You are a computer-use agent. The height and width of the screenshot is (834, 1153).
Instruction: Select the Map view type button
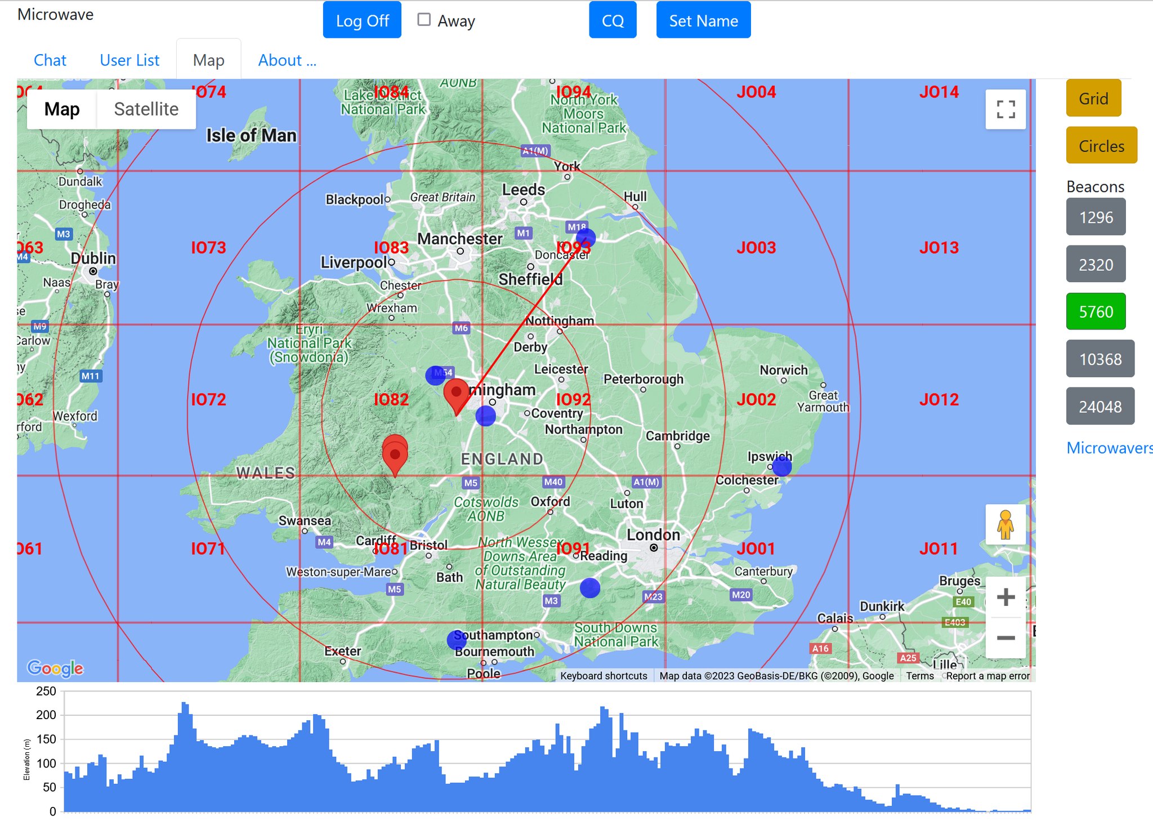[x=62, y=109]
